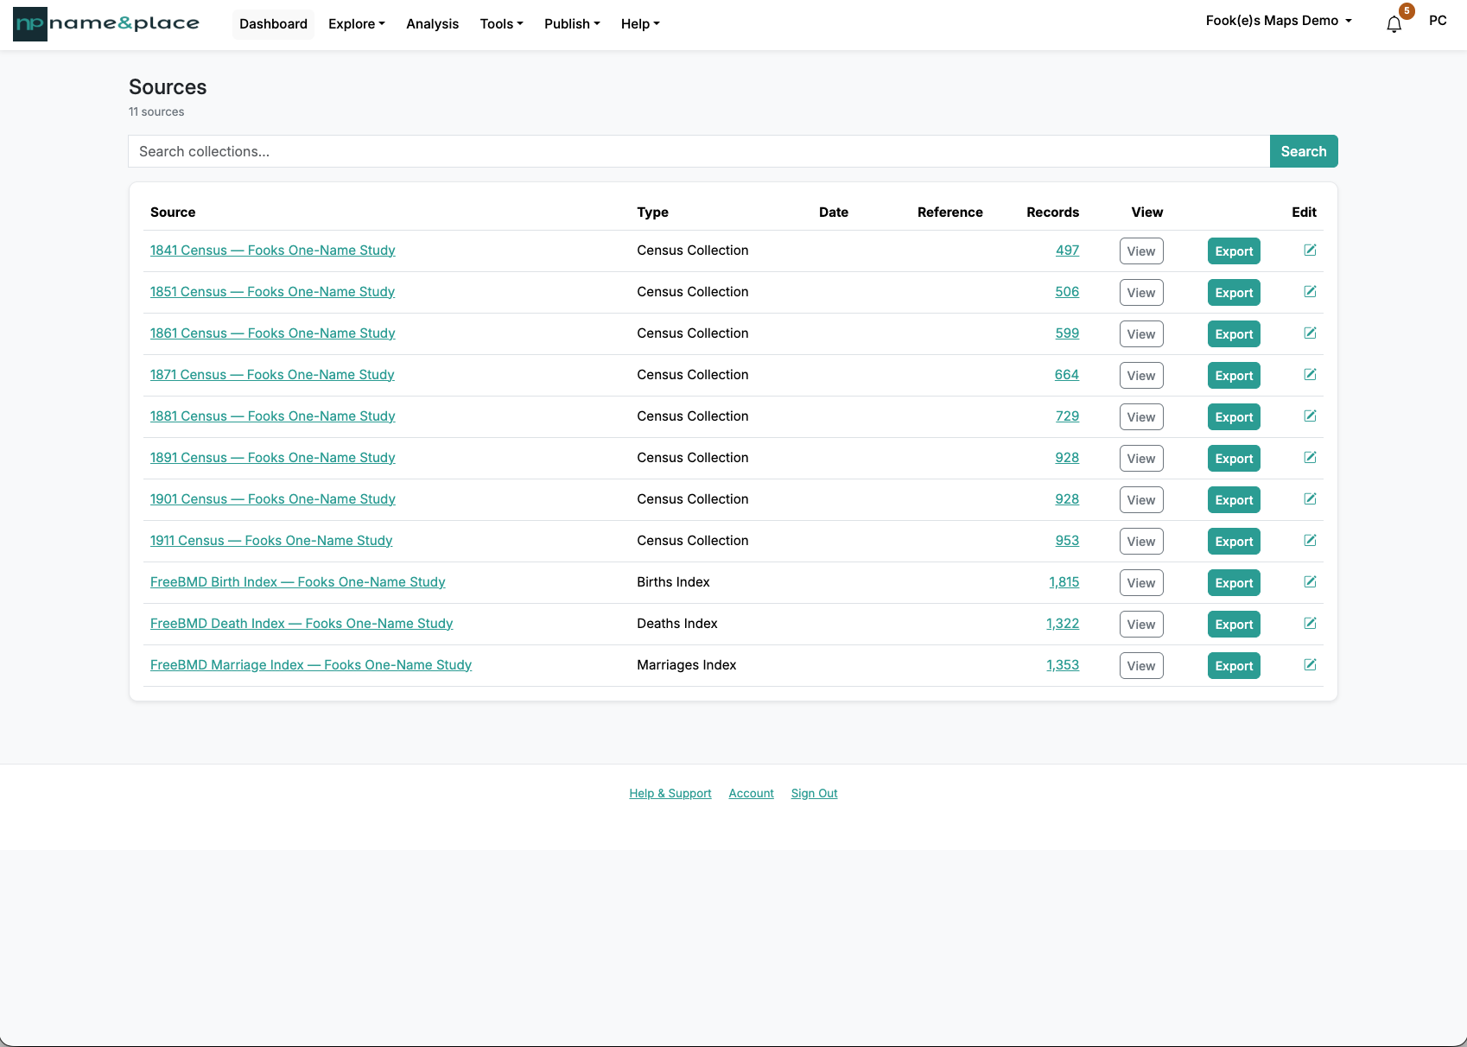
Task: Open the 1,815 records count link
Action: point(1064,582)
